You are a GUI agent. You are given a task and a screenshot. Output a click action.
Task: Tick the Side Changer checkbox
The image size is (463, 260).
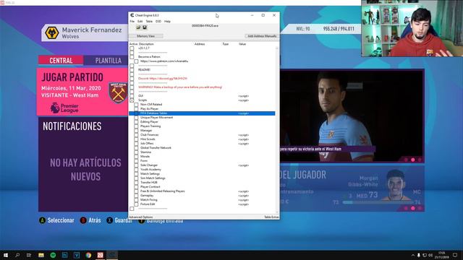tap(136, 165)
